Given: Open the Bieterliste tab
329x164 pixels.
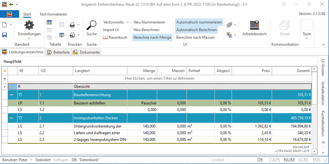Looking at the screenshot, I should pos(59,52).
